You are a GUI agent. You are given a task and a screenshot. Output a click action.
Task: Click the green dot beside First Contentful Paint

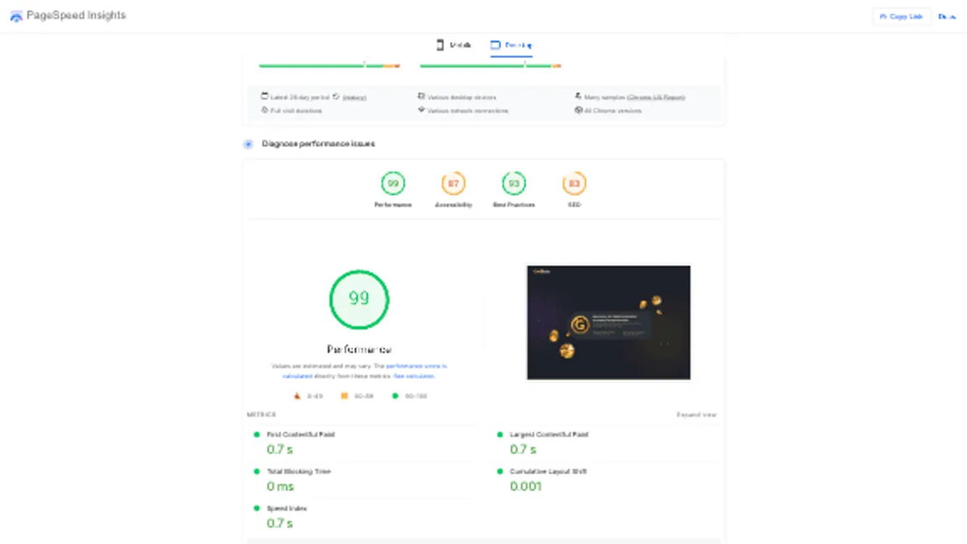[x=257, y=435]
